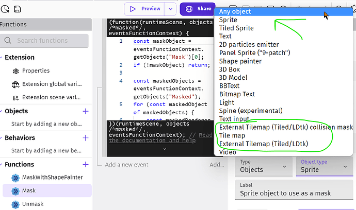Viewport: 356px width, 210px height.
Task: Click the Share button
Action: (197, 9)
